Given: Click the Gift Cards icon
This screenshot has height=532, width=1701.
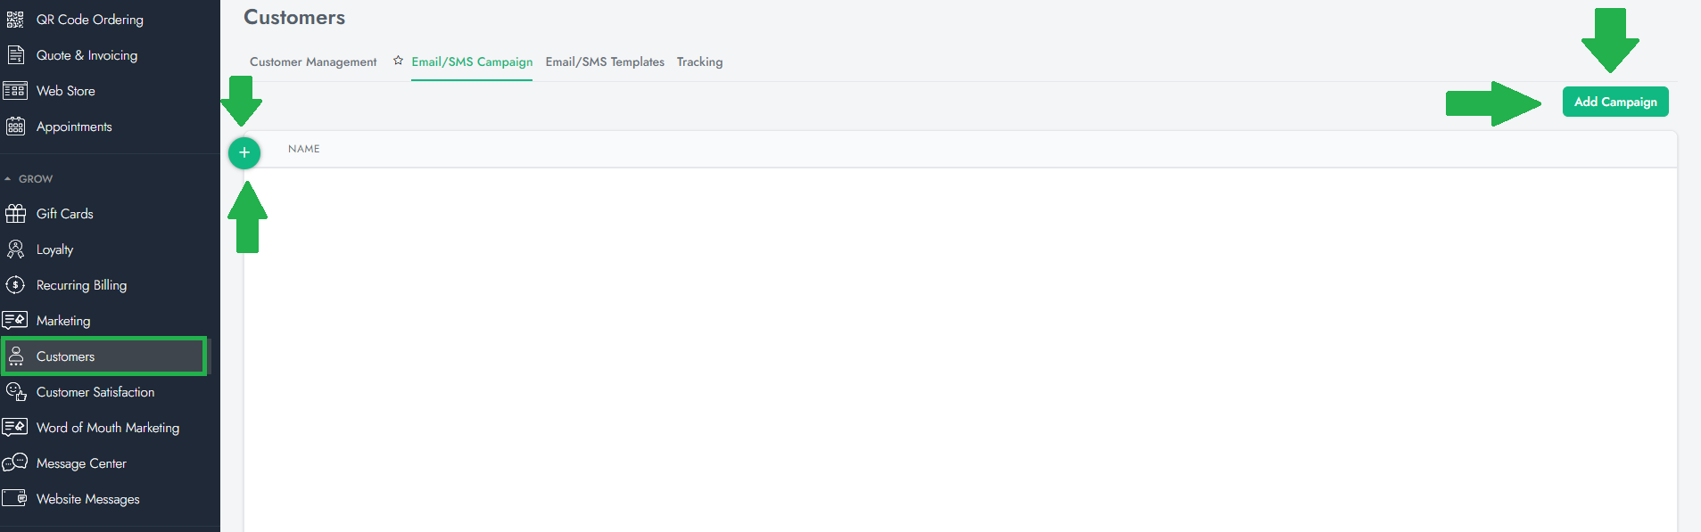Looking at the screenshot, I should tap(15, 214).
